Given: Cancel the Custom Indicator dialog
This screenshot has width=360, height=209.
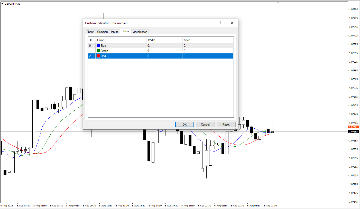Looking at the screenshot, I should point(205,124).
